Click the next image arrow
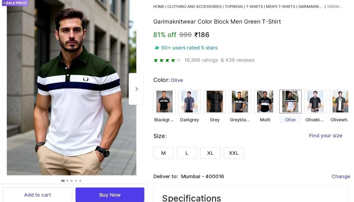 [136, 89]
